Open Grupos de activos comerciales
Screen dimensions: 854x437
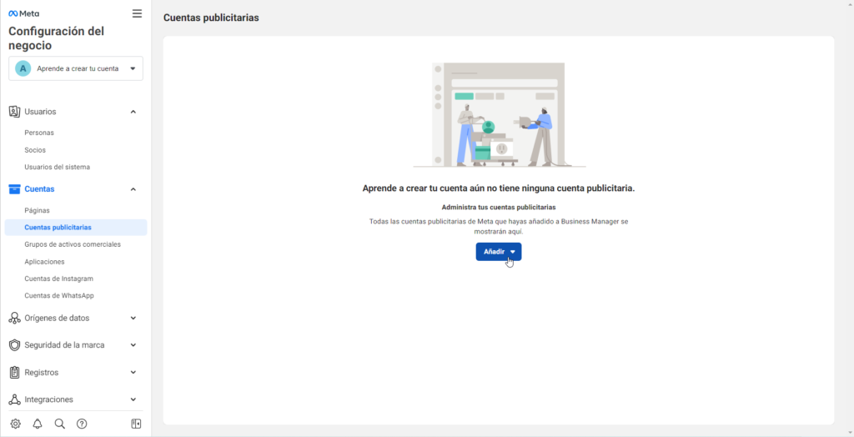pos(73,244)
